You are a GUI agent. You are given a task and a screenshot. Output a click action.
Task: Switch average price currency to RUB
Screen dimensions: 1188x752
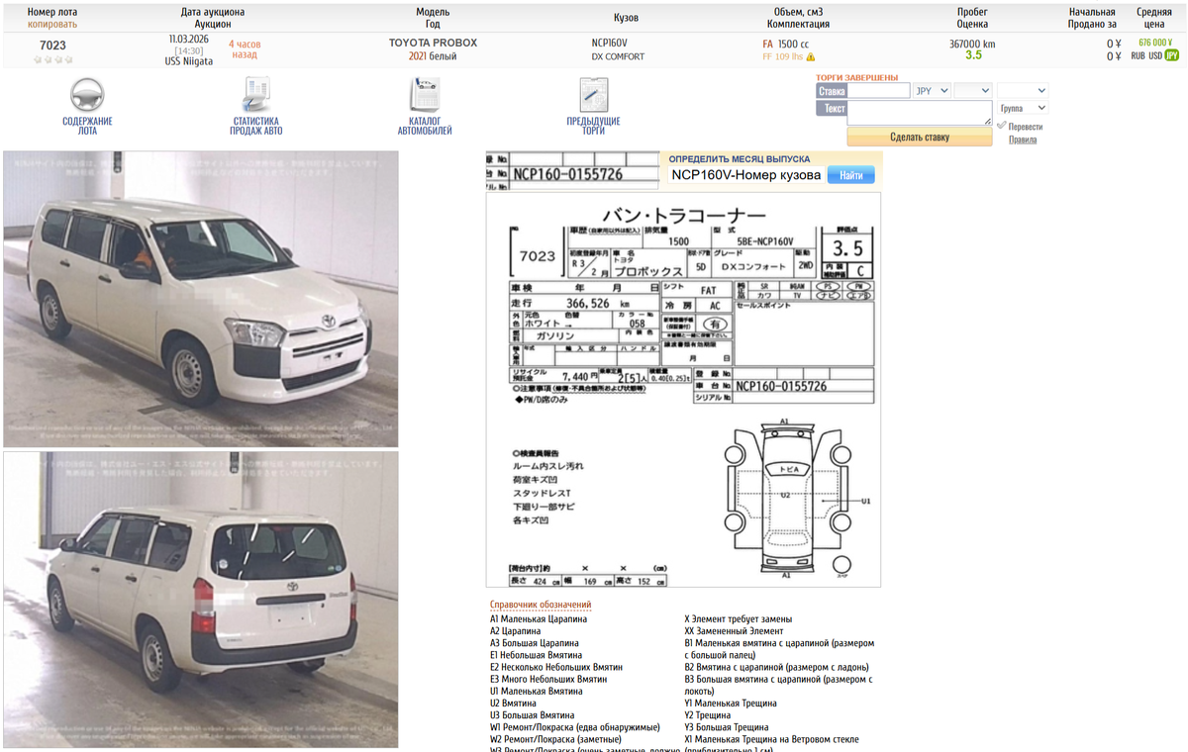click(1138, 56)
